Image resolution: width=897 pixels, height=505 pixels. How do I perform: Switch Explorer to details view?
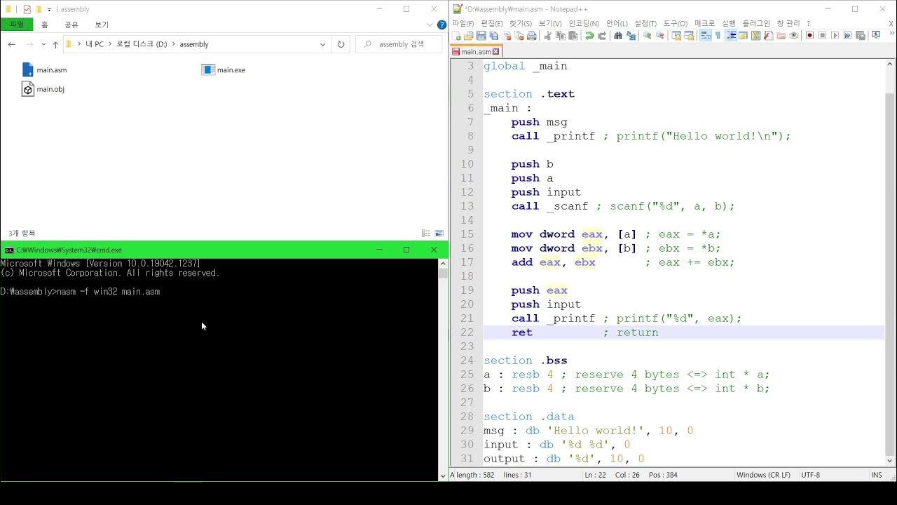tap(426, 233)
